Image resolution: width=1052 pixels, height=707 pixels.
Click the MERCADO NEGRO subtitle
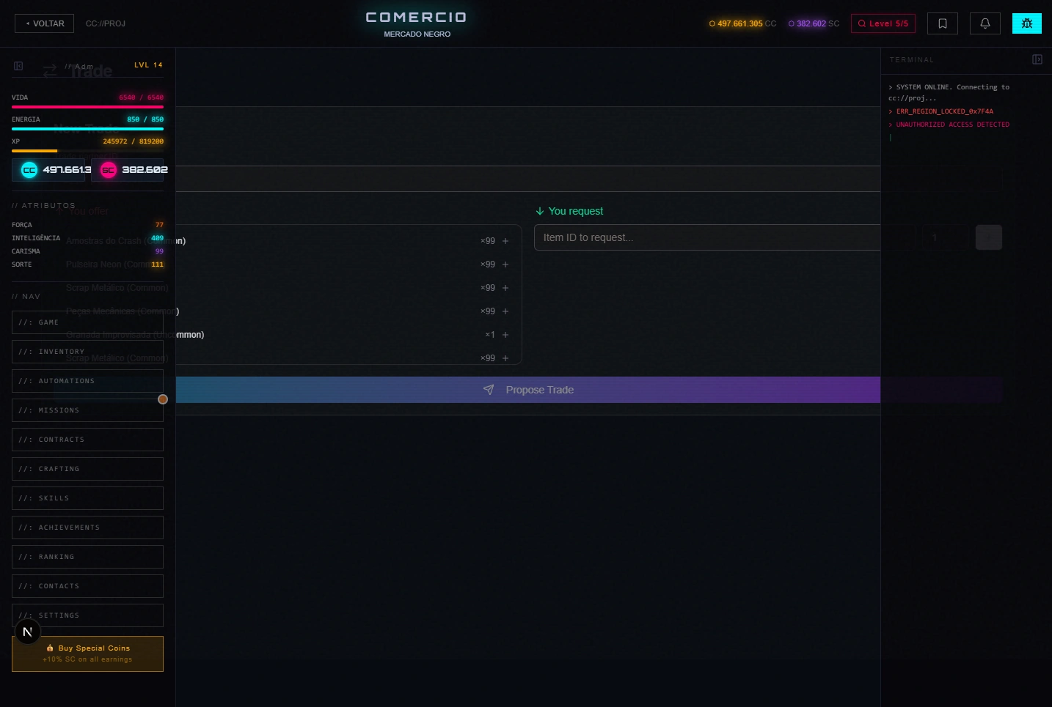click(x=417, y=34)
